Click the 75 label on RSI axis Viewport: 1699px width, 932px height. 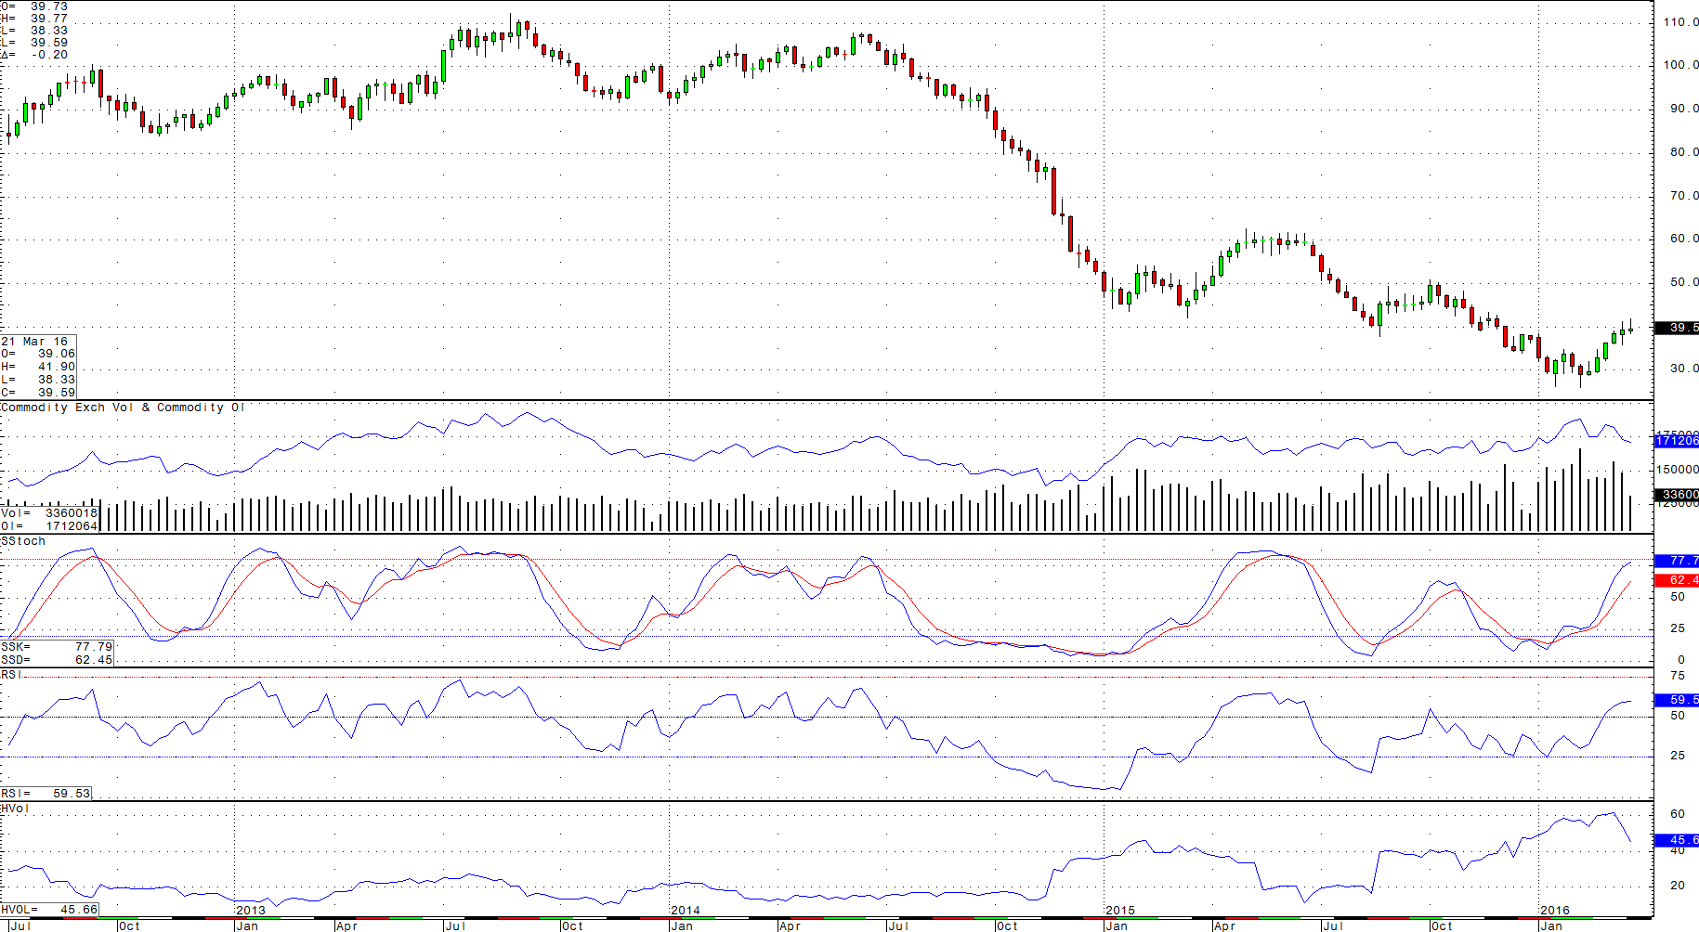1678,676
